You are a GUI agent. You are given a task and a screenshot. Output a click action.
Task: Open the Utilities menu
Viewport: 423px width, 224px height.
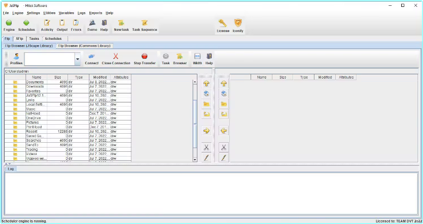coord(49,13)
